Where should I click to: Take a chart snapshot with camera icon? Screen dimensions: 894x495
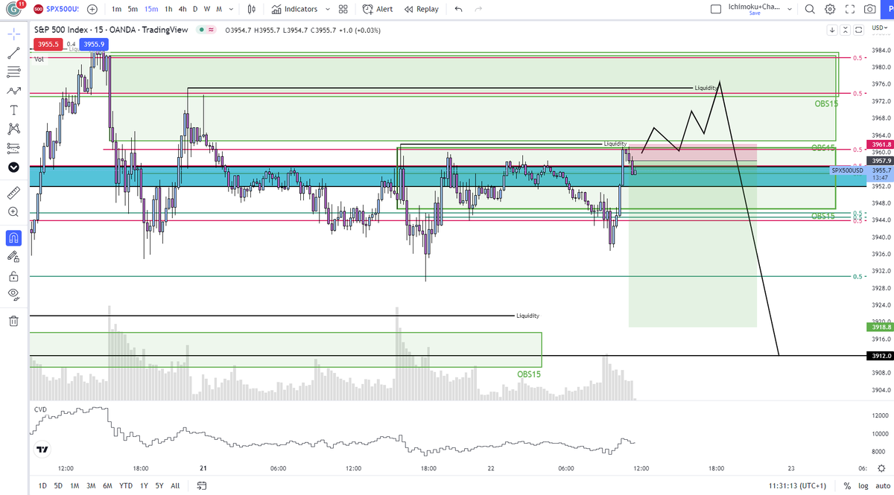point(869,10)
